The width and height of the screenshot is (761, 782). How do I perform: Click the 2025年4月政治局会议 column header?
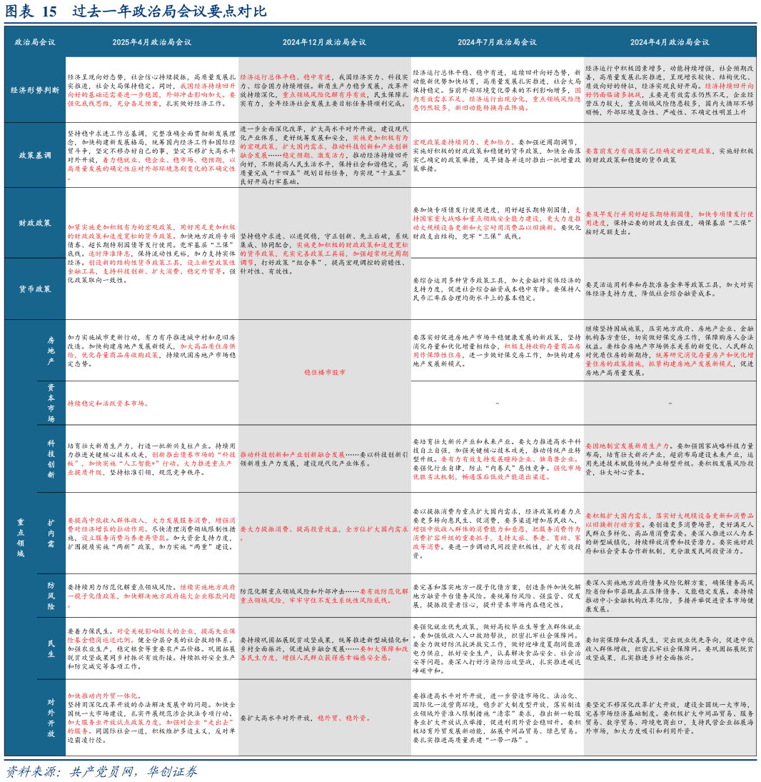151,42
